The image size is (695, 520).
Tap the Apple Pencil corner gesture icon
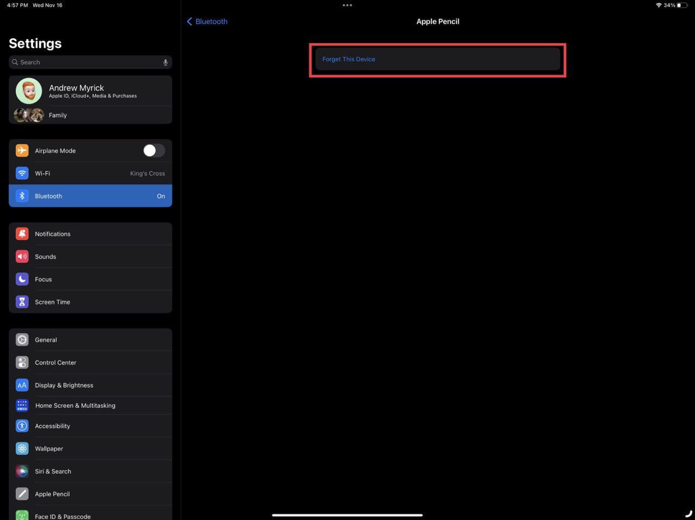(x=688, y=513)
